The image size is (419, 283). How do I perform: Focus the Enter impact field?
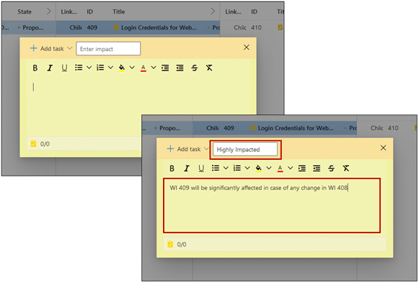pos(108,48)
